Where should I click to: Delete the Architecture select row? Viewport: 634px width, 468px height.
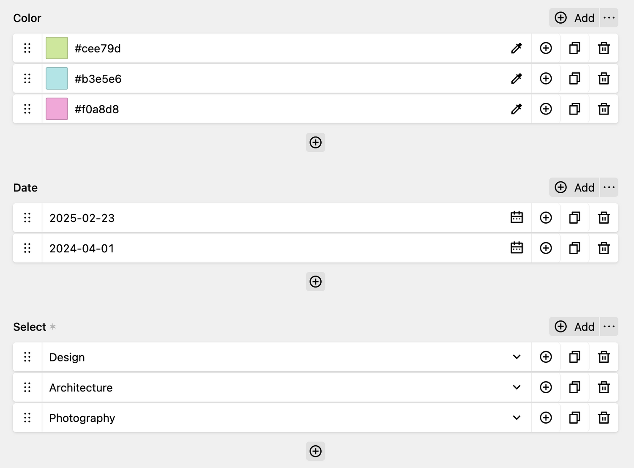coord(604,387)
